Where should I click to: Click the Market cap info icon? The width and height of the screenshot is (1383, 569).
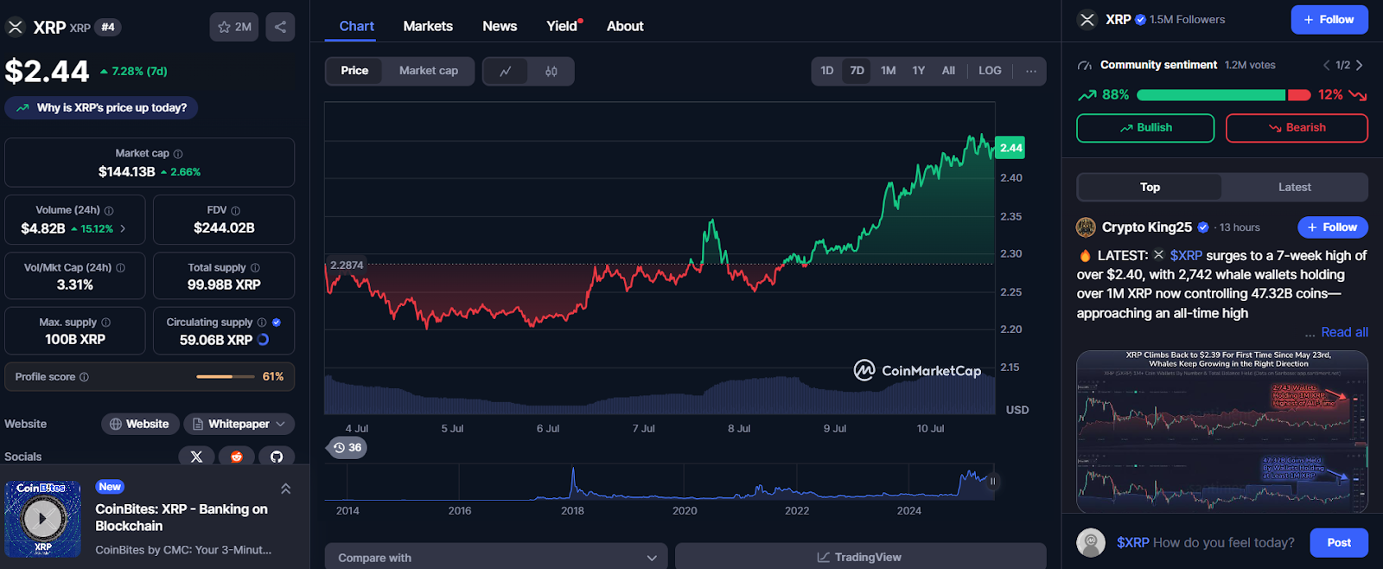[178, 154]
